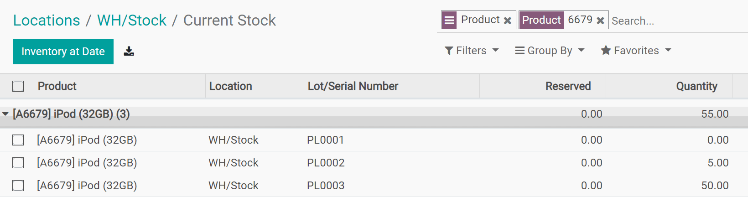The width and height of the screenshot is (748, 197).
Task: Navigate to WH/Stock breadcrumb
Action: click(x=132, y=21)
